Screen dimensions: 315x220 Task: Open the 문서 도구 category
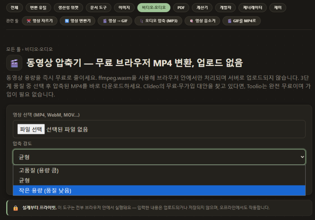click(x=98, y=7)
